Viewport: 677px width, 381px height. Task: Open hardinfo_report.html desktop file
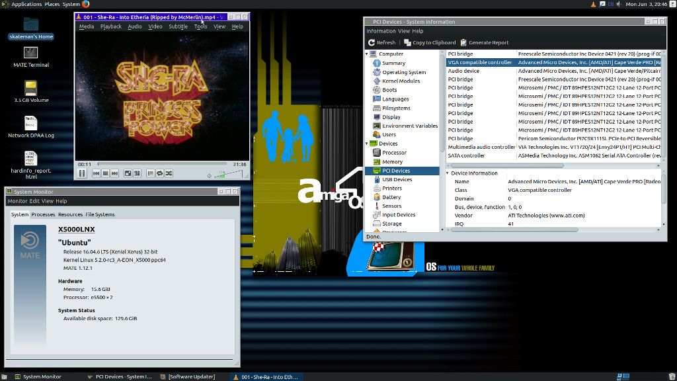31,165
